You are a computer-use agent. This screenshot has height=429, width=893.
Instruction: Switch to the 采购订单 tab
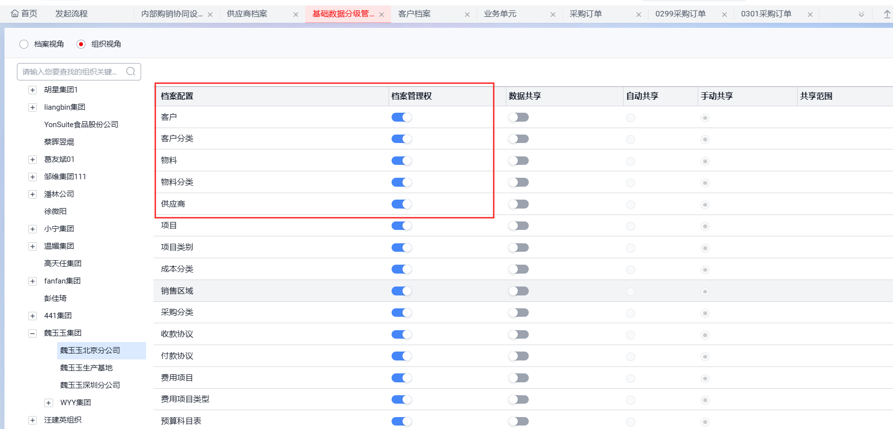[x=585, y=14]
